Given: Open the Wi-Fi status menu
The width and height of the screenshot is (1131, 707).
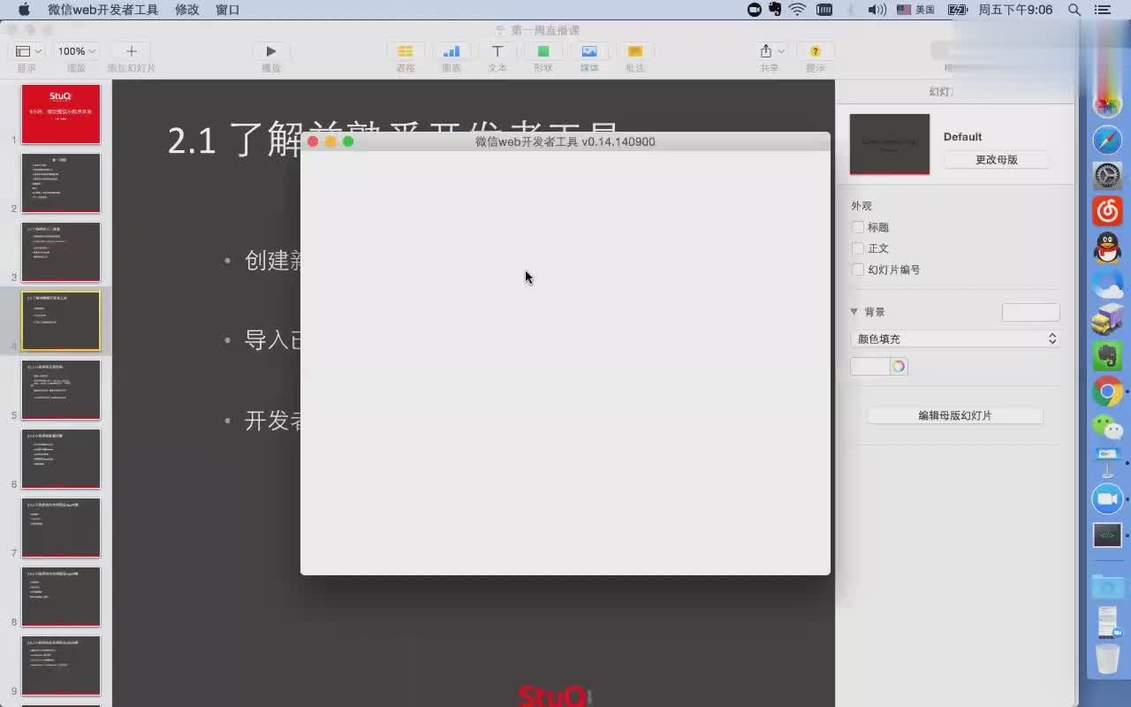Looking at the screenshot, I should [x=798, y=10].
